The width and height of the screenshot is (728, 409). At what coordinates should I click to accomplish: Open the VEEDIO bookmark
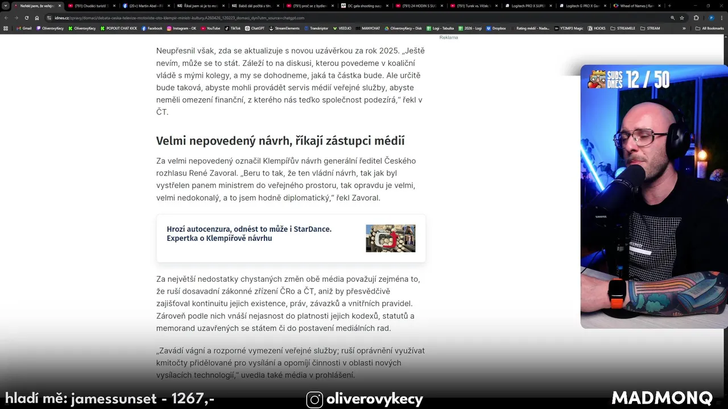pyautogui.click(x=342, y=28)
